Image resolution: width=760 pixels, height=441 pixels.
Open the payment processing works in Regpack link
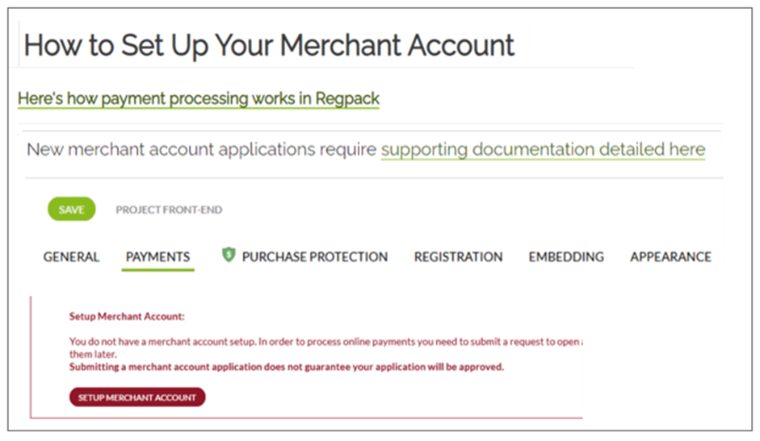point(198,99)
